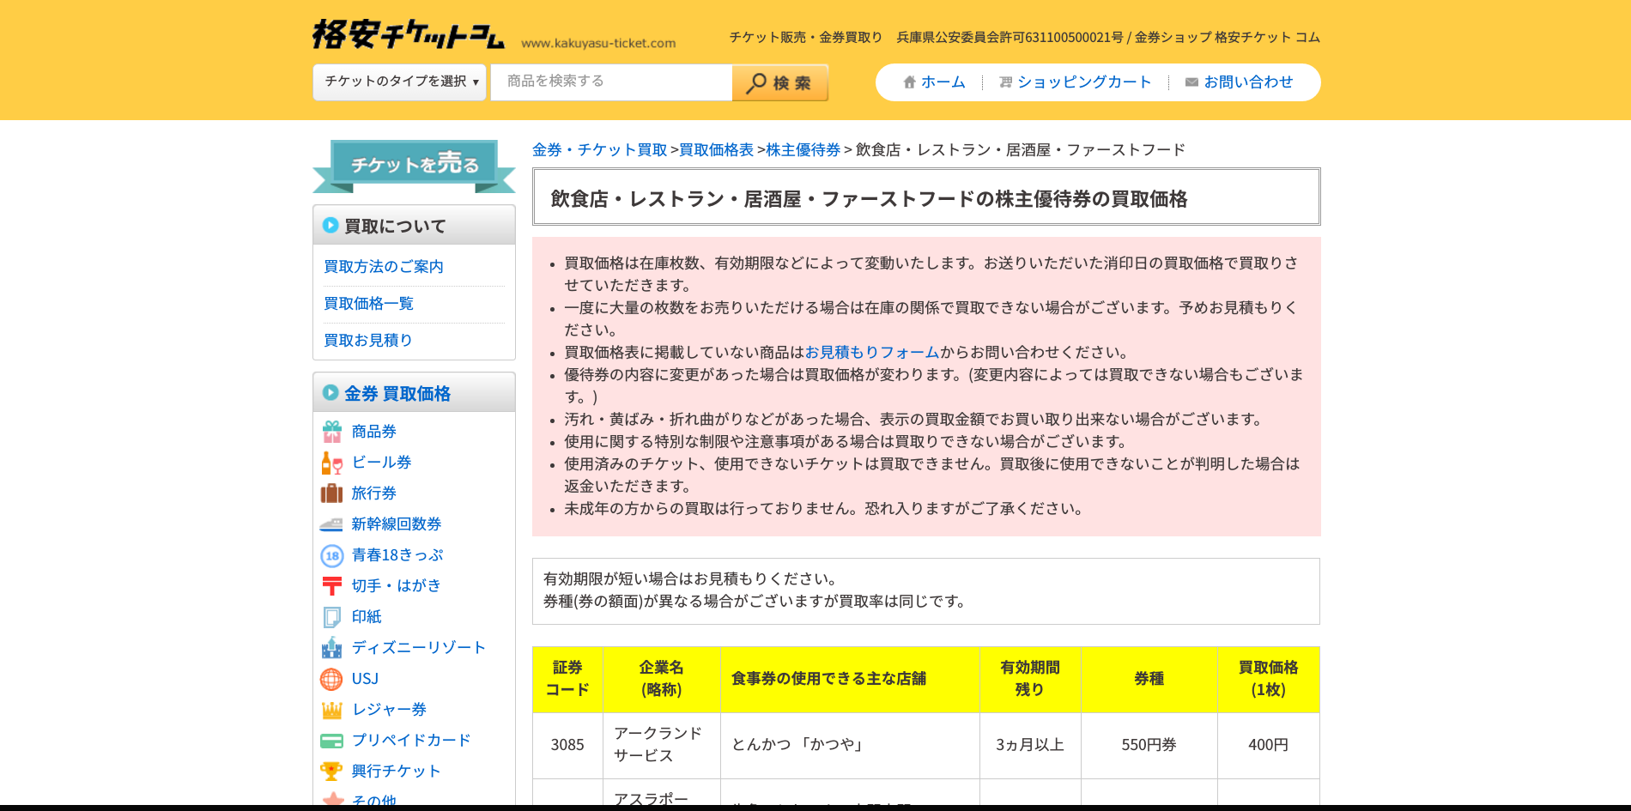
Task: Click the globe icon beside USJ
Action: [331, 679]
